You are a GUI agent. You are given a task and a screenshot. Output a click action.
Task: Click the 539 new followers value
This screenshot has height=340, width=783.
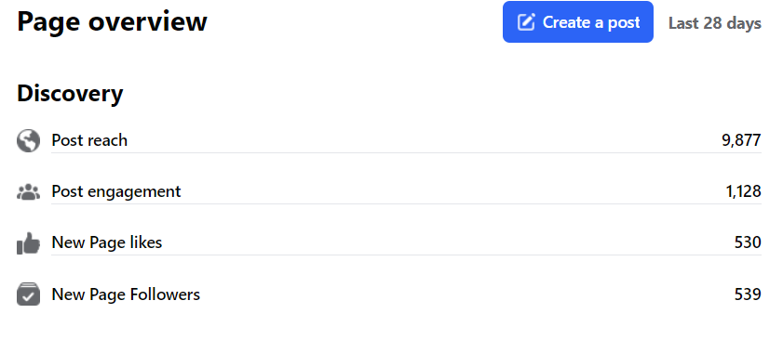click(x=748, y=294)
